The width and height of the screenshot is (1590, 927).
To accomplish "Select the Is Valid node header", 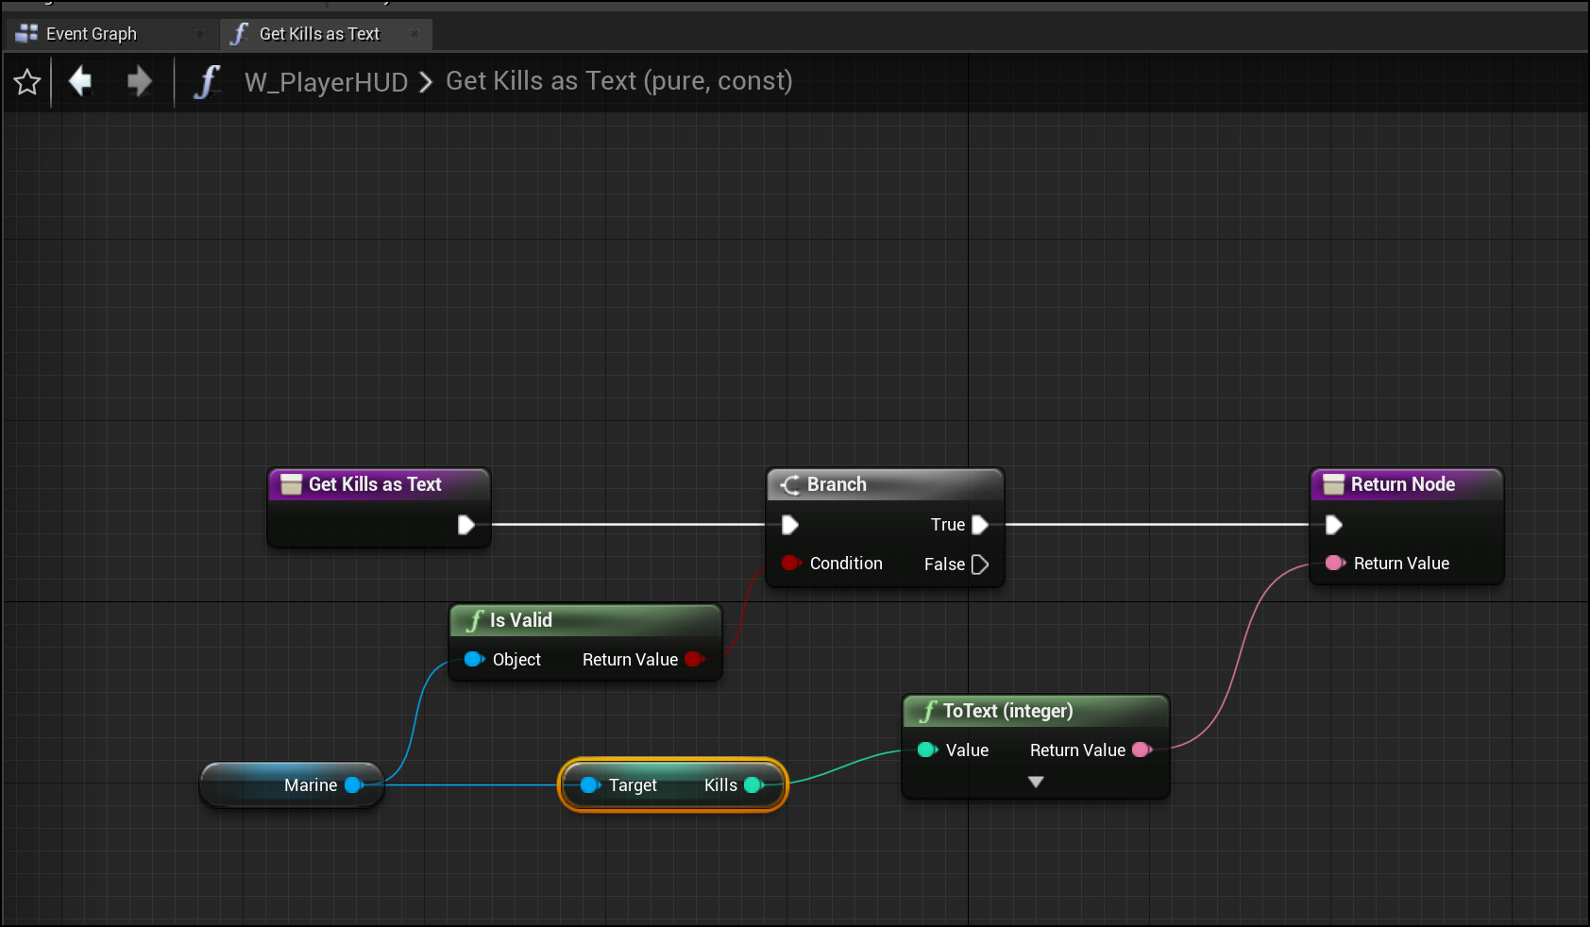I will (x=585, y=620).
